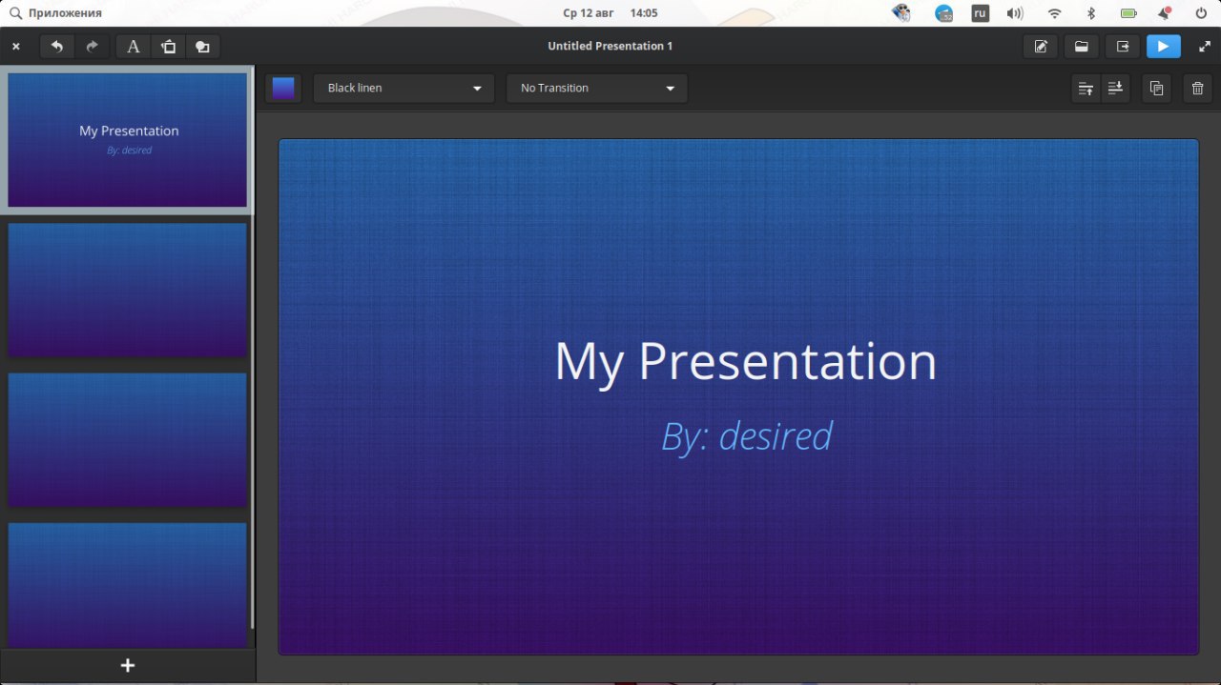Move the slide down with the lower icon
This screenshot has width=1221, height=685.
point(1114,88)
